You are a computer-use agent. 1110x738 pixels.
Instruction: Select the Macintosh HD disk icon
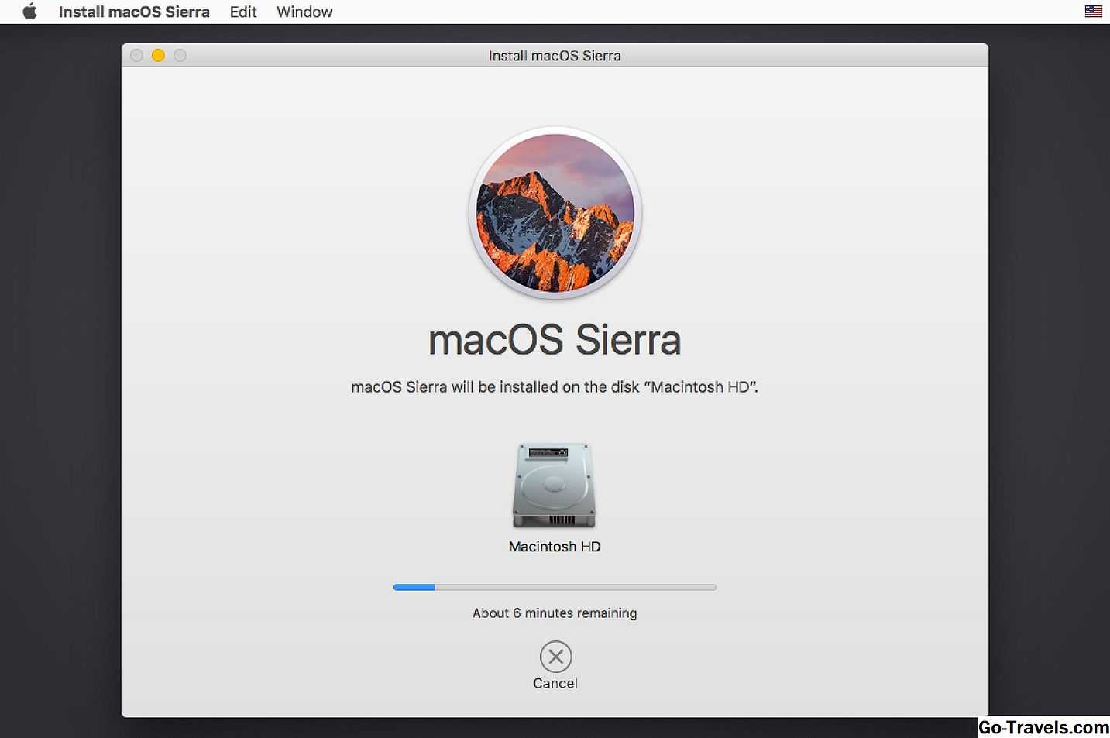click(555, 486)
